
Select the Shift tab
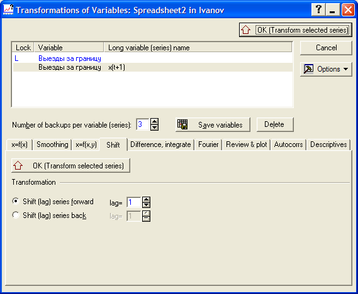click(x=113, y=144)
